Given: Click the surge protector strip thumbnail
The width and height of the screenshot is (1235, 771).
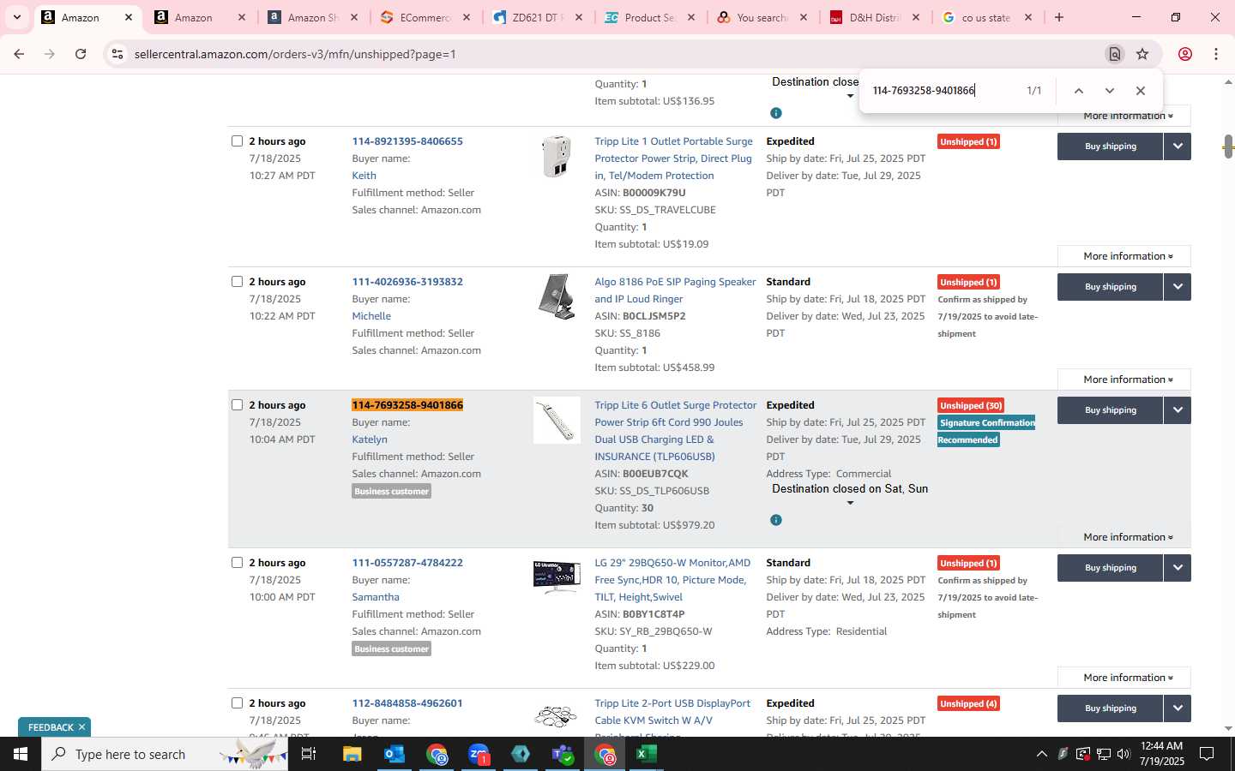Looking at the screenshot, I should pos(557,421).
